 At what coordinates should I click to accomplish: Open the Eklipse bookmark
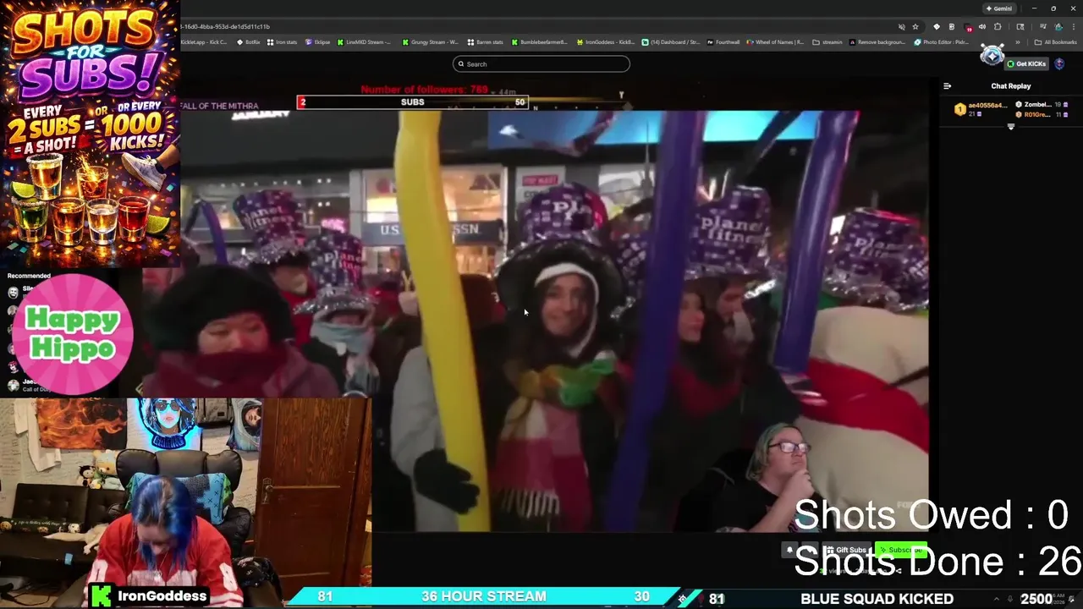point(318,42)
